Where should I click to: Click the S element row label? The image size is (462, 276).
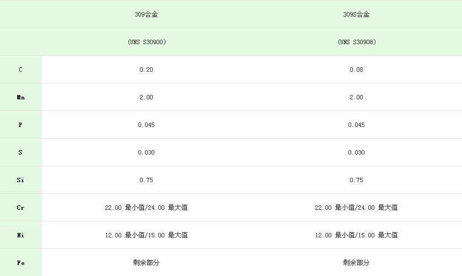[20, 152]
